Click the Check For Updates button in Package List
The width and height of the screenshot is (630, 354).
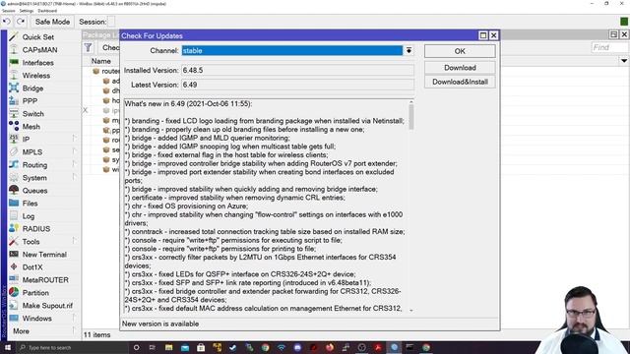[x=110, y=48]
